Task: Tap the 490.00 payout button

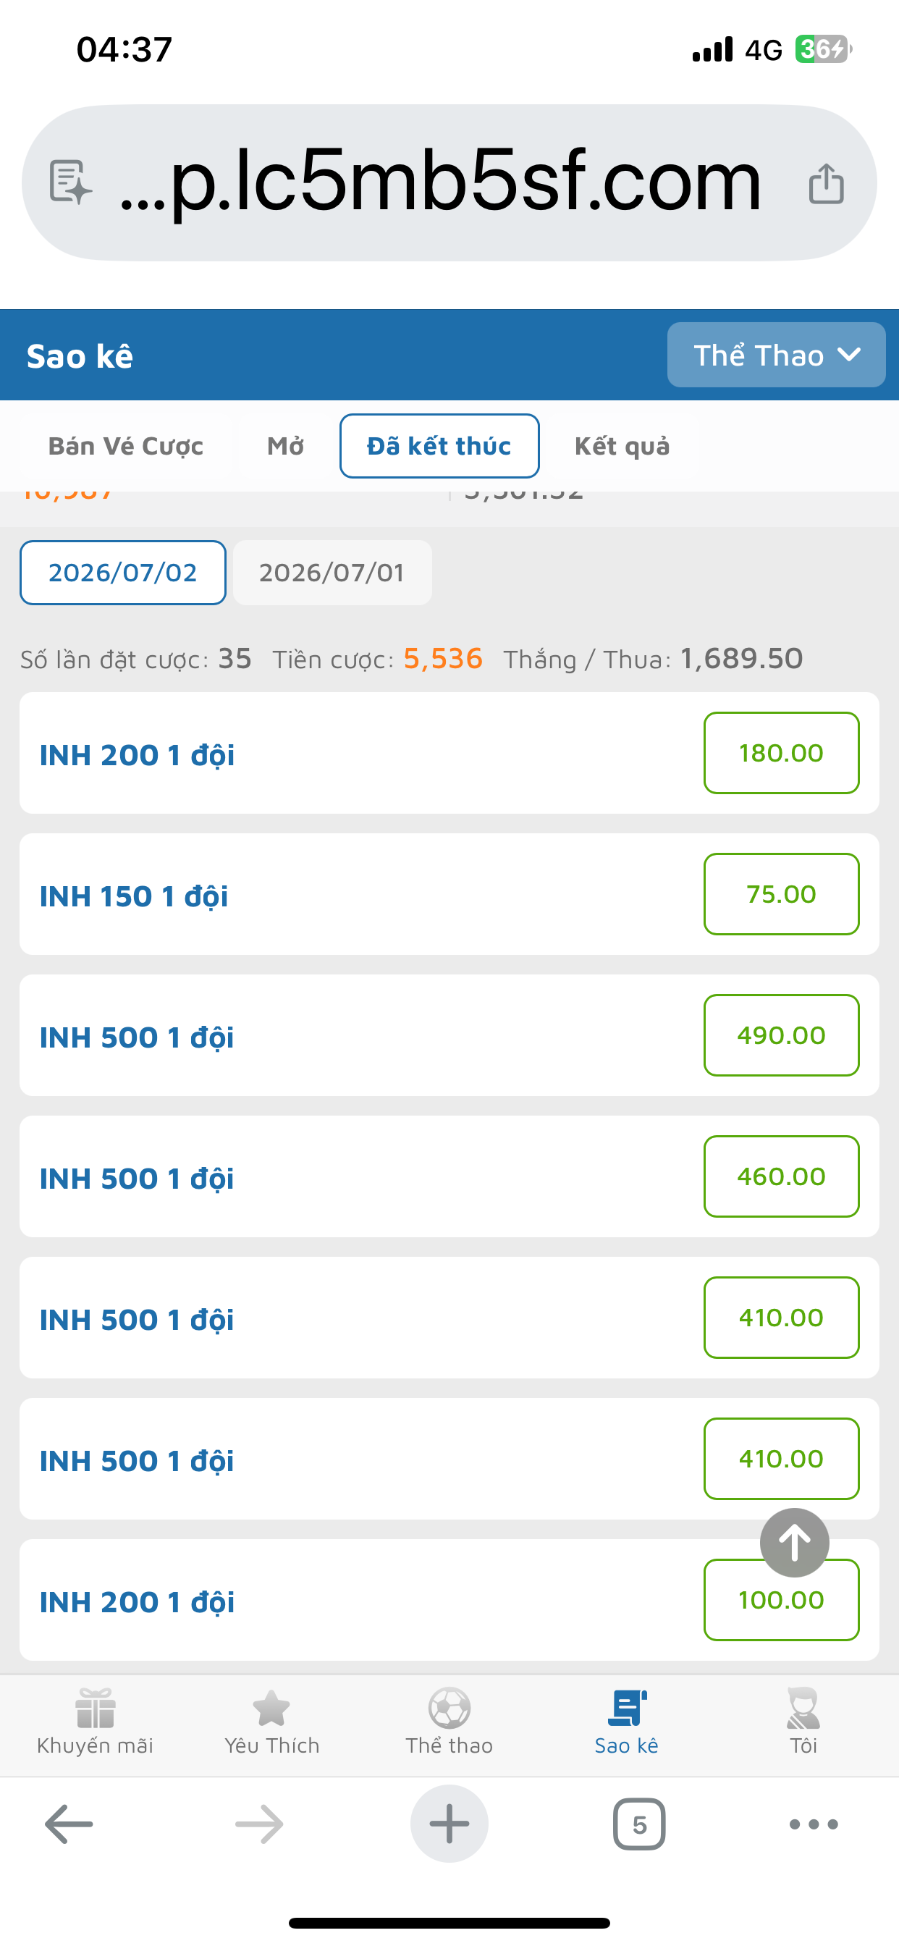Action: [781, 1035]
